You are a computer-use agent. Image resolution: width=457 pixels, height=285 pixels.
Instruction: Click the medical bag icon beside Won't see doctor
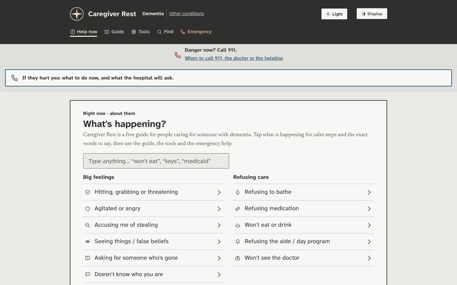coord(238,258)
